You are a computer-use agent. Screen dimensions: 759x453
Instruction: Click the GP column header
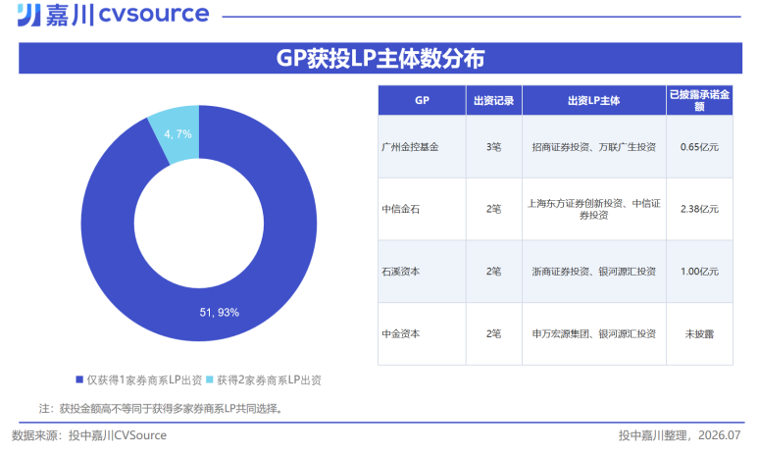coord(422,100)
